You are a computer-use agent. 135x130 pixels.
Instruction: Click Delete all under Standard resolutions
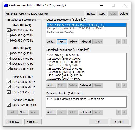click(85, 85)
